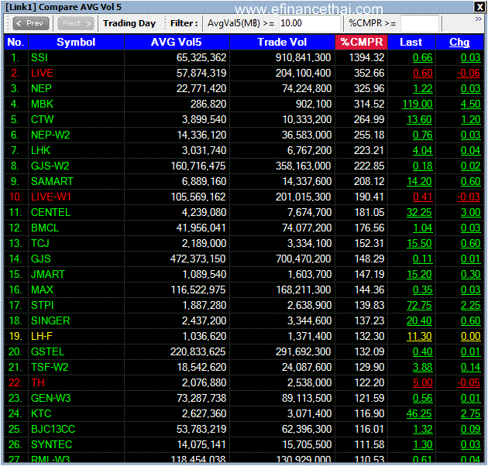Open last price 15.20 for JMART
The height and width of the screenshot is (466, 488).
[x=419, y=274]
